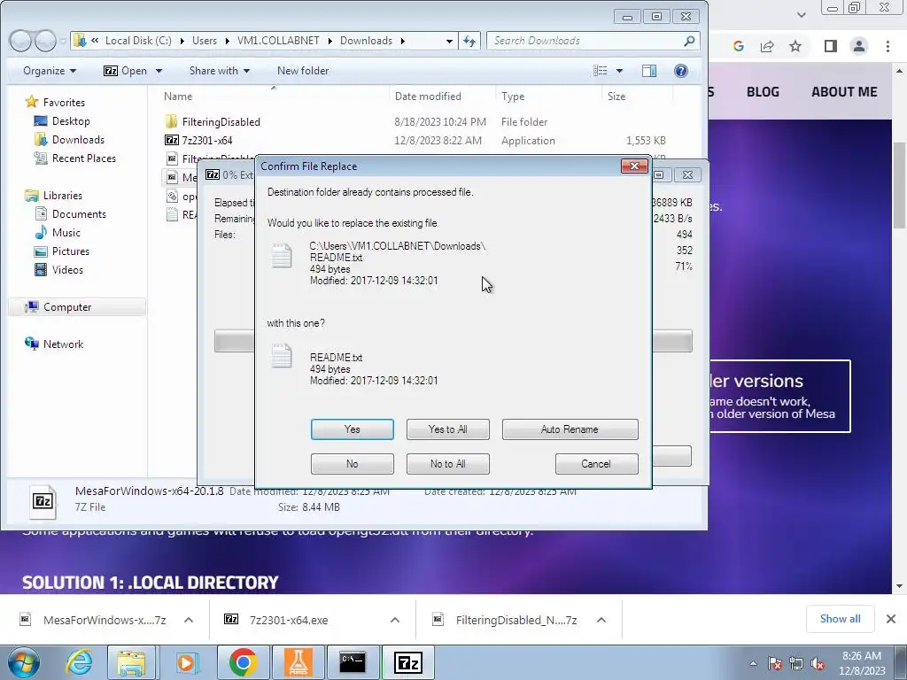Choose Yes to All in replace dialog
This screenshot has height=680, width=907.
coord(447,429)
